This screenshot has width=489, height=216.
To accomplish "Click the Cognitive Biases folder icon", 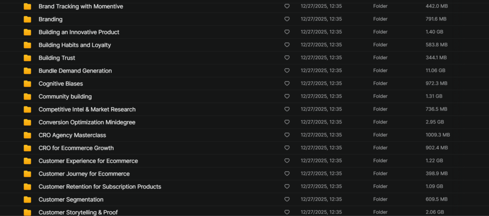I will pyautogui.click(x=27, y=84).
